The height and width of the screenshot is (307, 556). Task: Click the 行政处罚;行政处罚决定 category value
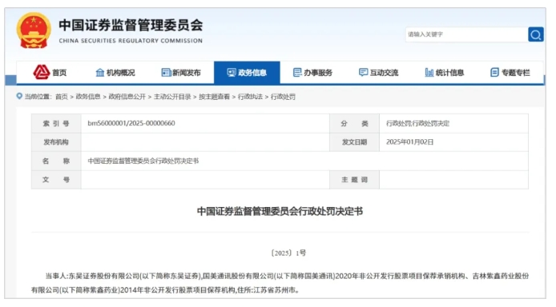pyautogui.click(x=417, y=123)
